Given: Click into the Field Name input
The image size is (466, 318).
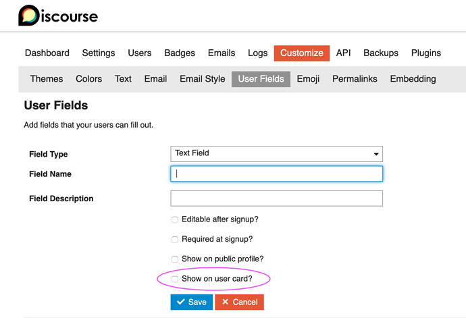Looking at the screenshot, I should pos(276,174).
